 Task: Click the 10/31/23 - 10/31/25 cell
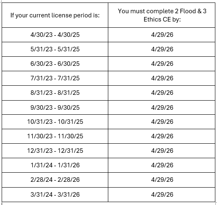[55, 122]
